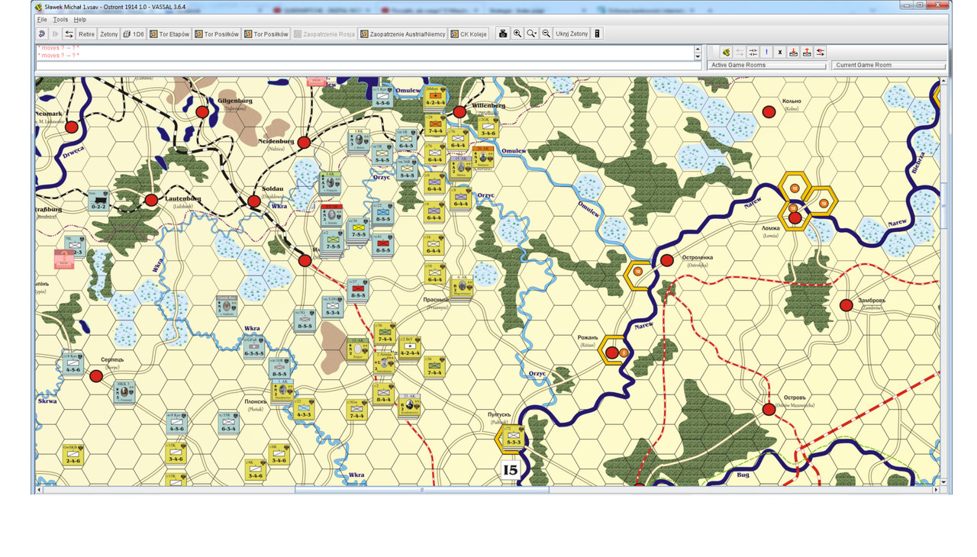Click the chat log scroll-down arrow

pyautogui.click(x=698, y=56)
